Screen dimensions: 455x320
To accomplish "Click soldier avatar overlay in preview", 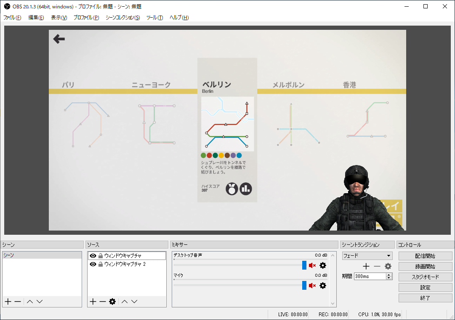I will coord(357,198).
